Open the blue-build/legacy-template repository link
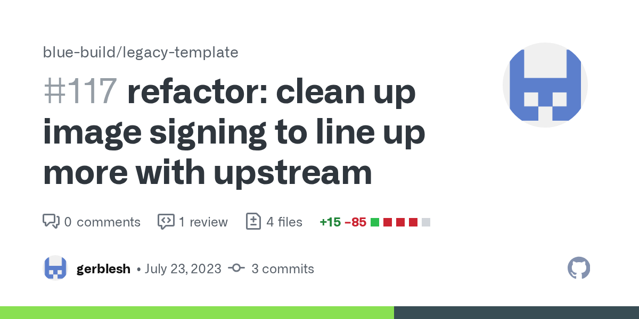Screen dimensions: 639x319 pos(141,53)
